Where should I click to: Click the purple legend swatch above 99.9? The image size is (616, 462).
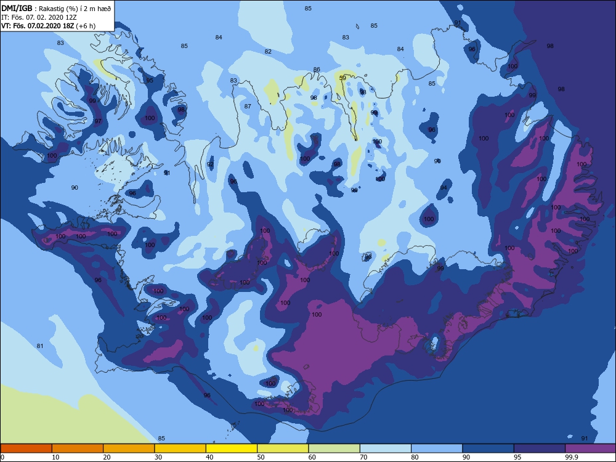tap(591, 448)
